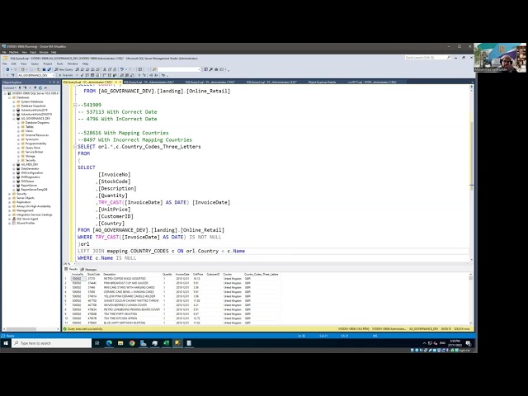Click TRY_CAST in the WHERE clause

[x=108, y=237]
